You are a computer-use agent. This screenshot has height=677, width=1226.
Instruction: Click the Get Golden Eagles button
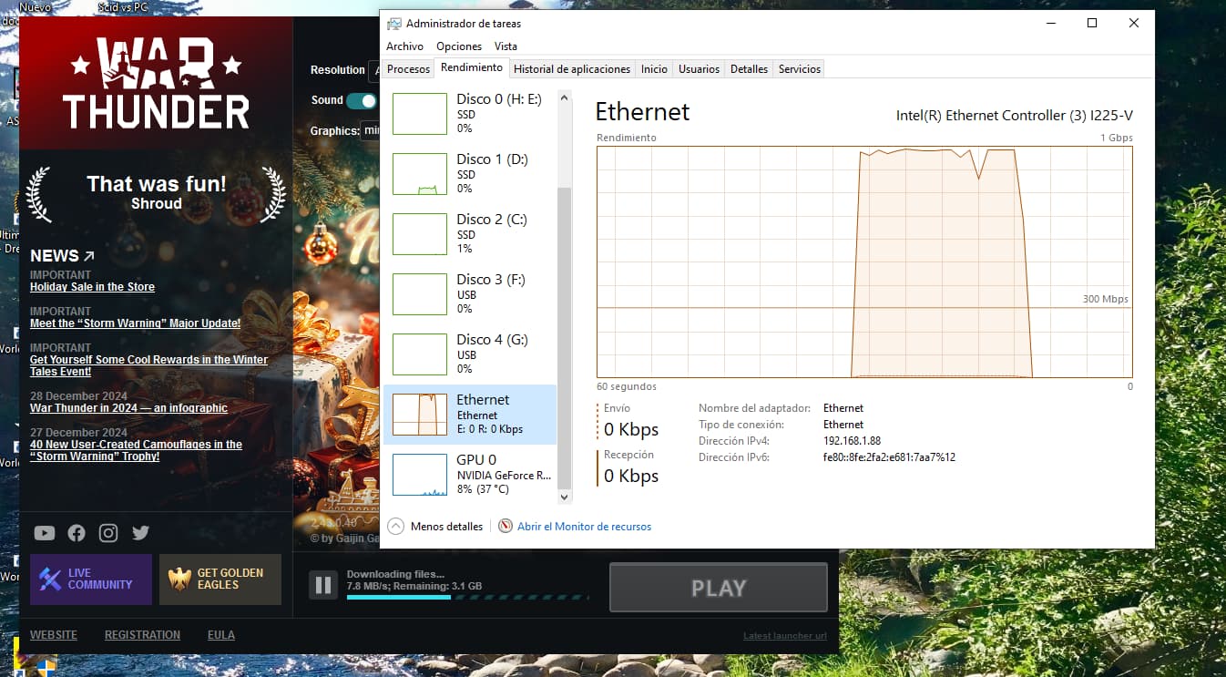coord(220,580)
